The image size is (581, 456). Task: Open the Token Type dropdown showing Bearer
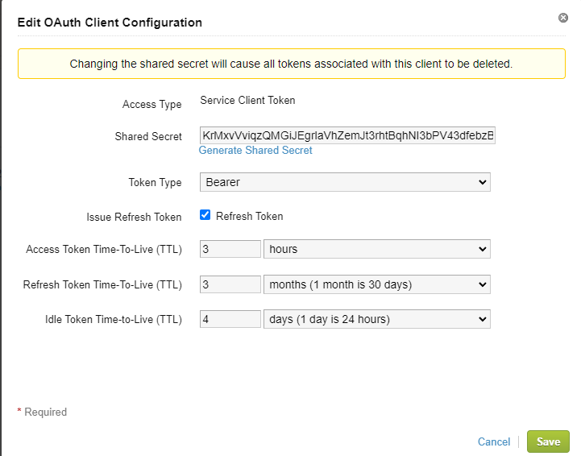(344, 182)
